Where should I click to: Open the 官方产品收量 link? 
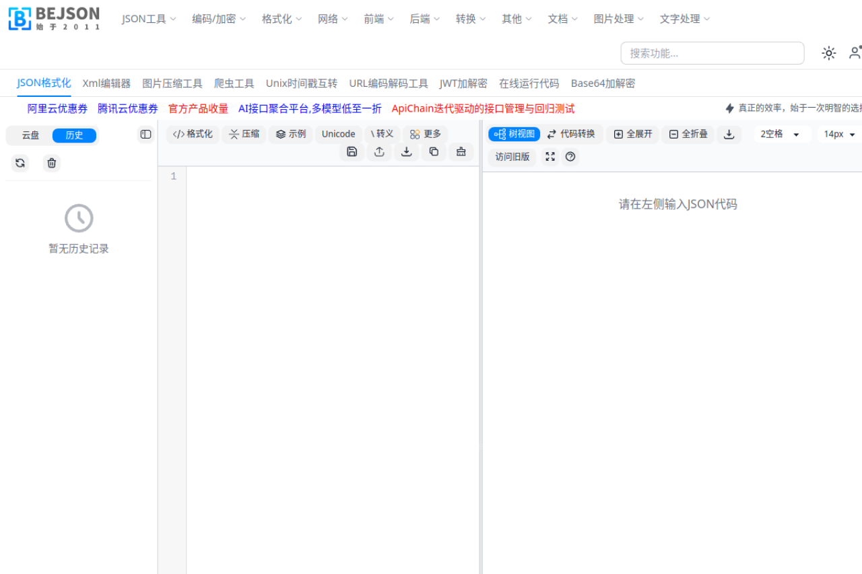pos(198,108)
